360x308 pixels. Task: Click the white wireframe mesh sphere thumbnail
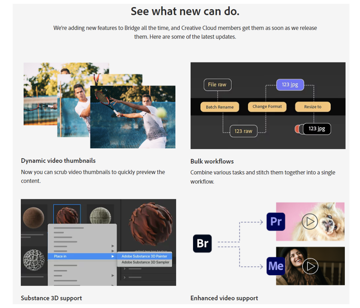pos(34,260)
